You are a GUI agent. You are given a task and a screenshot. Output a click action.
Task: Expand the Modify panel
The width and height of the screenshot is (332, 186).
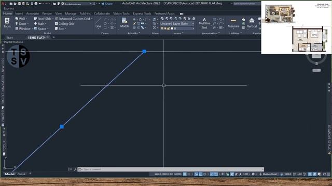click(134, 33)
